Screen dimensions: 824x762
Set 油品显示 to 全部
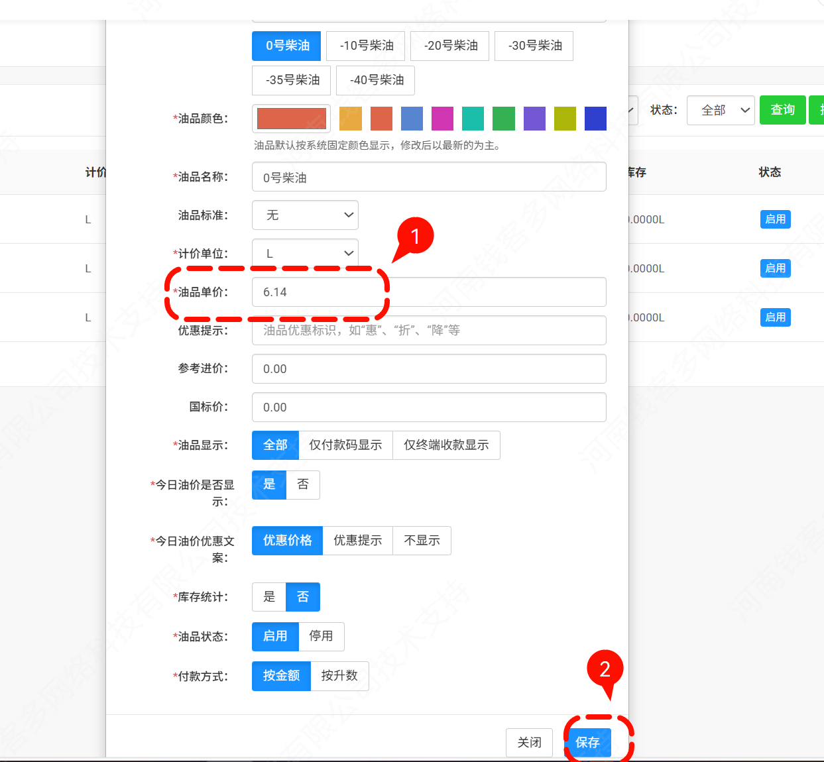(275, 445)
